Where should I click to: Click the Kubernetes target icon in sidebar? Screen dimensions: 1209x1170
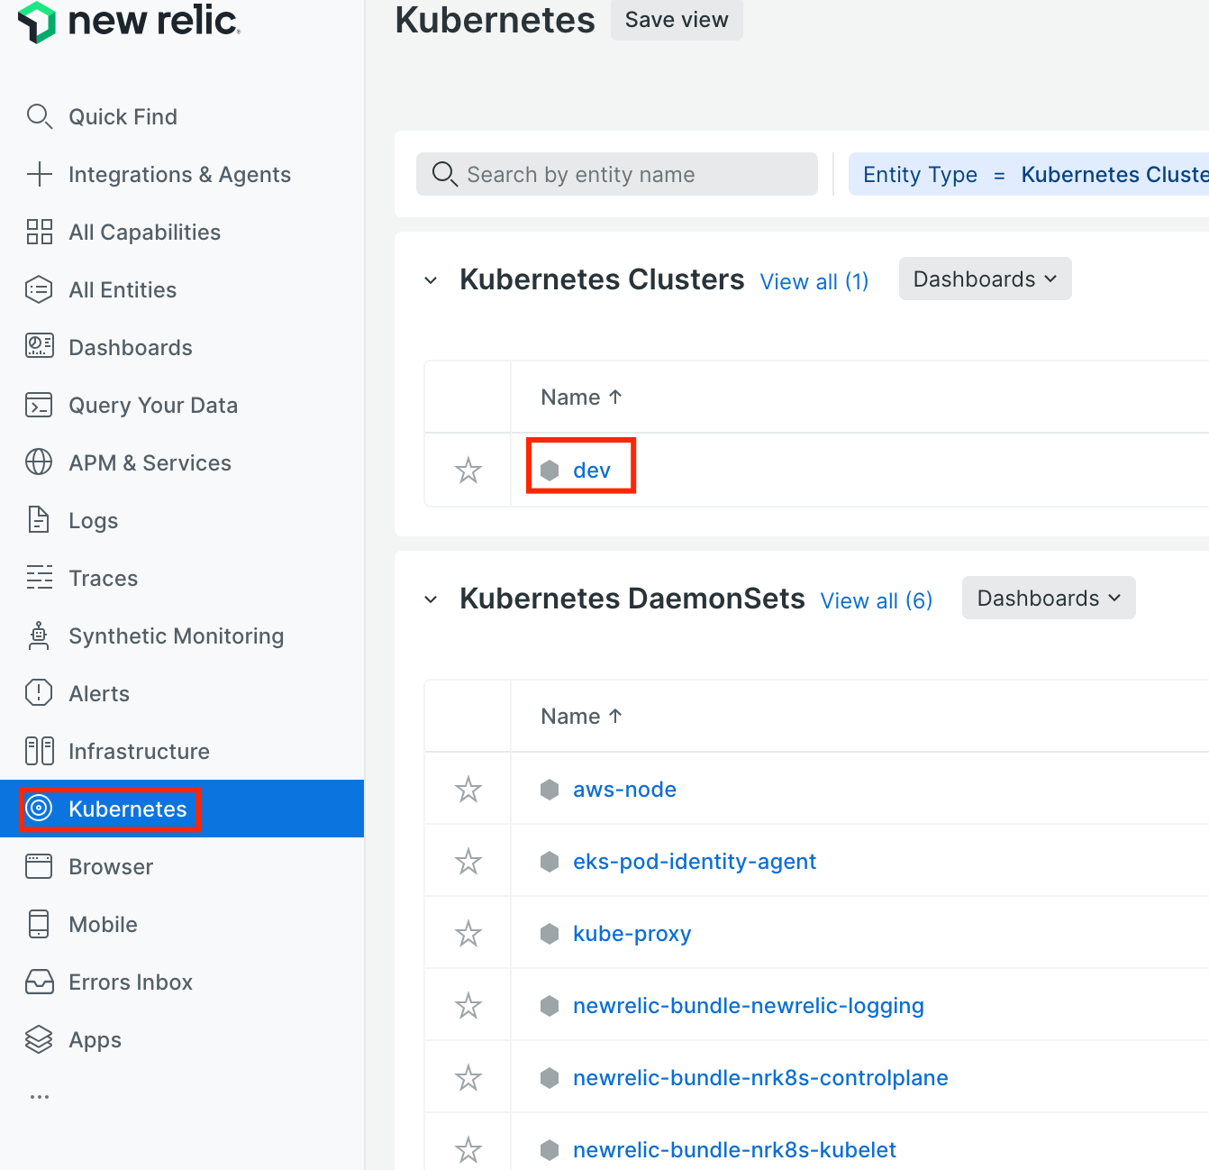[x=39, y=809]
